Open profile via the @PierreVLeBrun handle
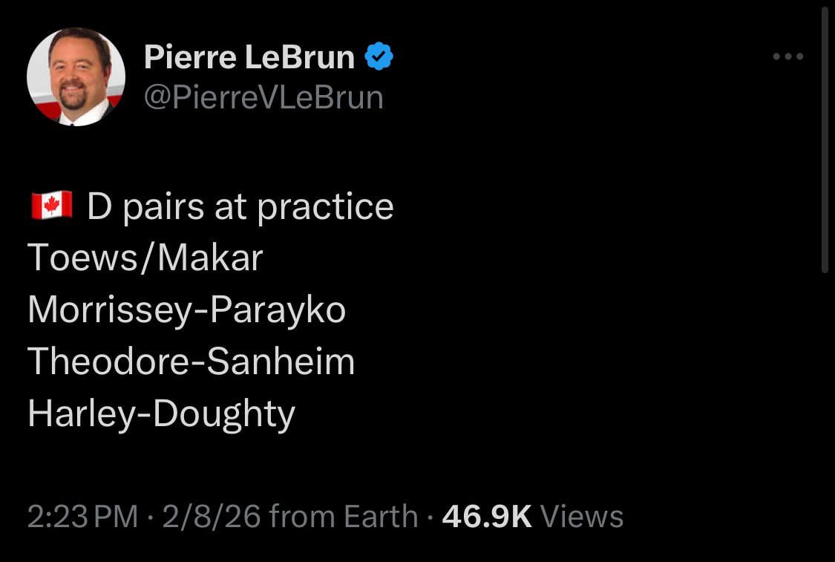 pyautogui.click(x=265, y=97)
